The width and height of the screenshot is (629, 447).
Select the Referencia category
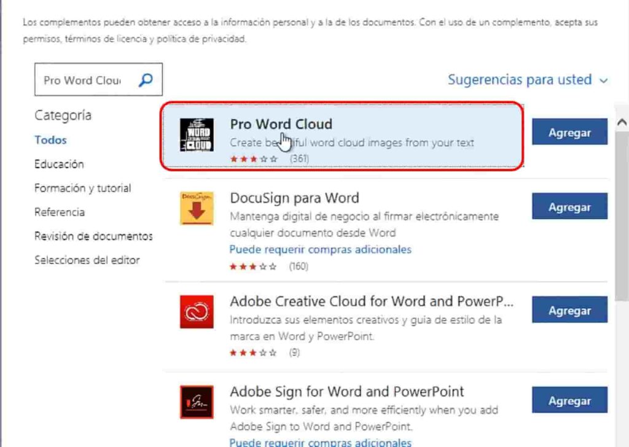(x=60, y=212)
